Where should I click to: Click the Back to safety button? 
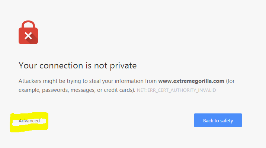click(218, 120)
